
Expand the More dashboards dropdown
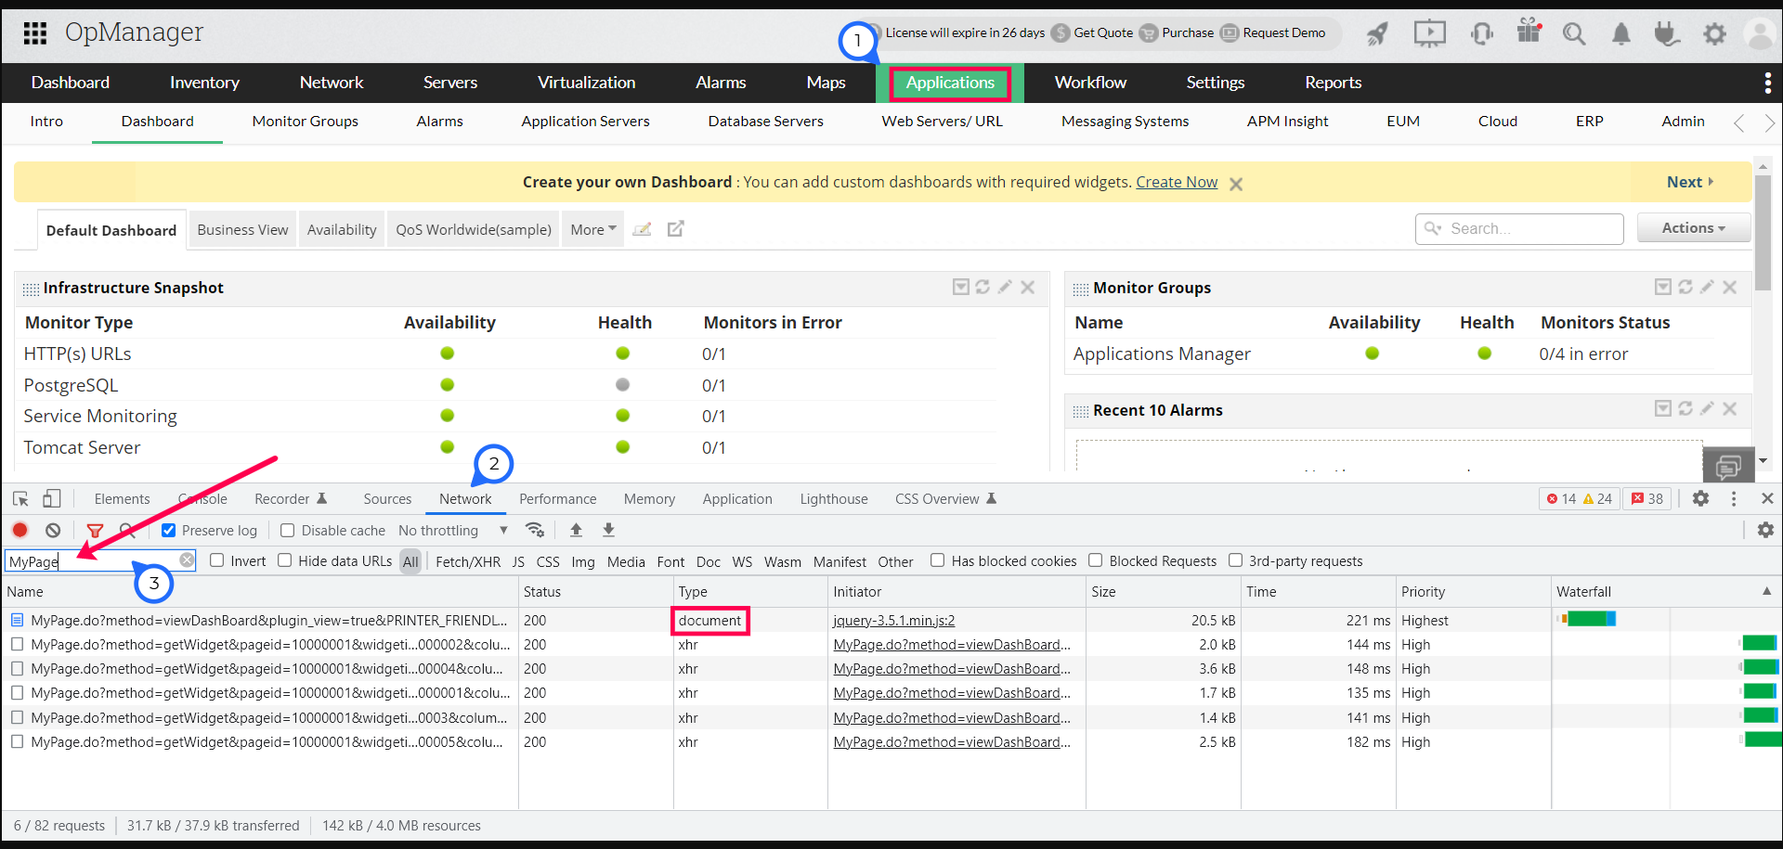click(593, 229)
